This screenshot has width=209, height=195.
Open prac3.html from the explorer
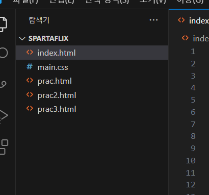[92, 109]
